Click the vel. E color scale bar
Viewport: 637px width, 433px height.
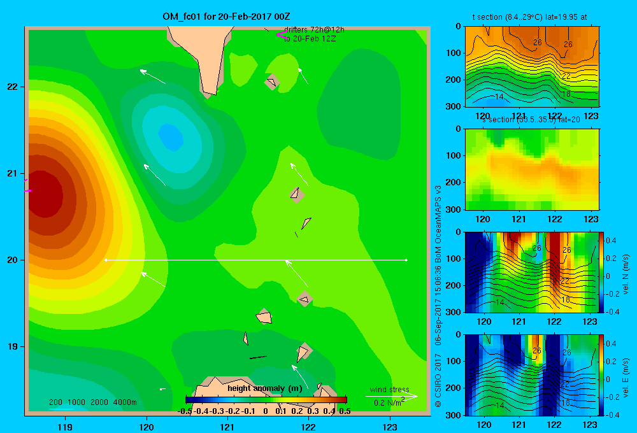tap(602, 375)
